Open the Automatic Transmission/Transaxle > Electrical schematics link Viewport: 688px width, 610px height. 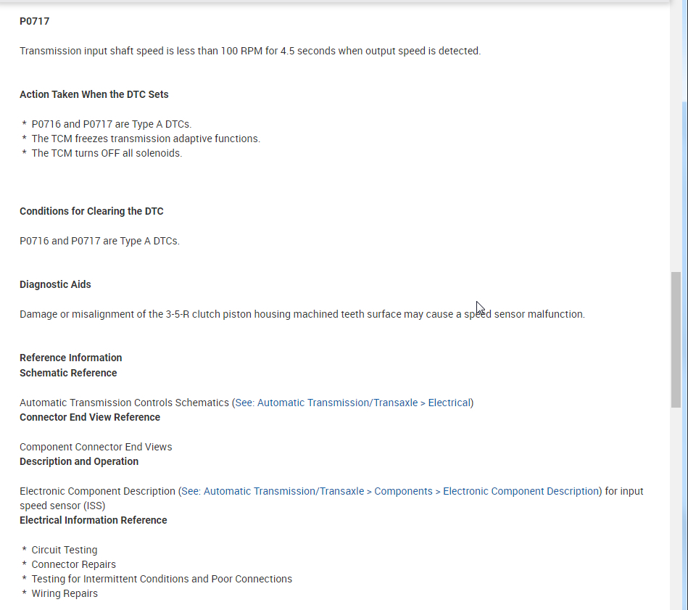point(354,403)
